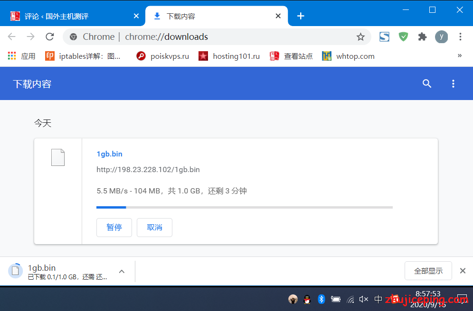Viewport: 473px width, 311px height.
Task: Reload the downloads page
Action: (x=50, y=37)
